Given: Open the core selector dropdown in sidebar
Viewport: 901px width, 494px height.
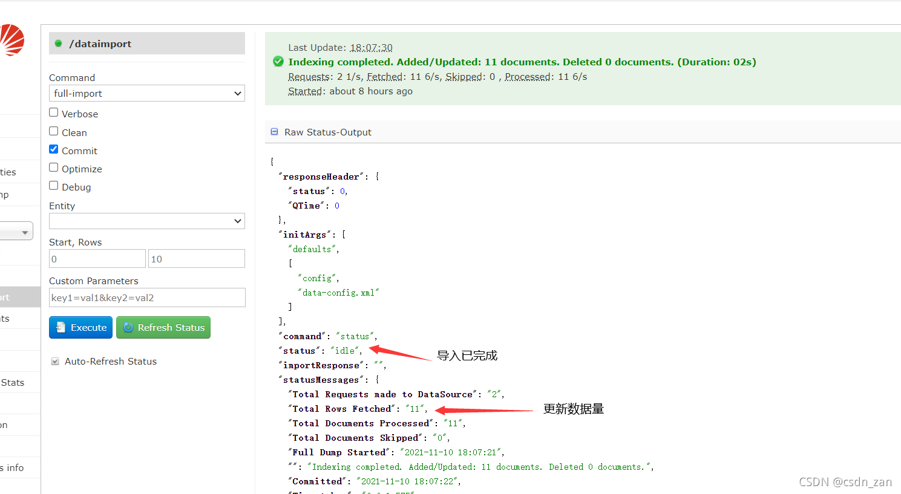Looking at the screenshot, I should point(16,232).
